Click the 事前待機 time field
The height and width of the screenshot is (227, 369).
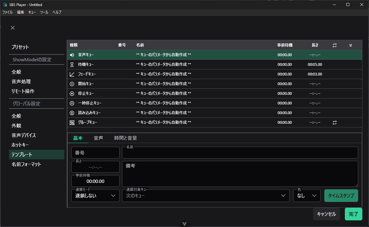point(95,181)
